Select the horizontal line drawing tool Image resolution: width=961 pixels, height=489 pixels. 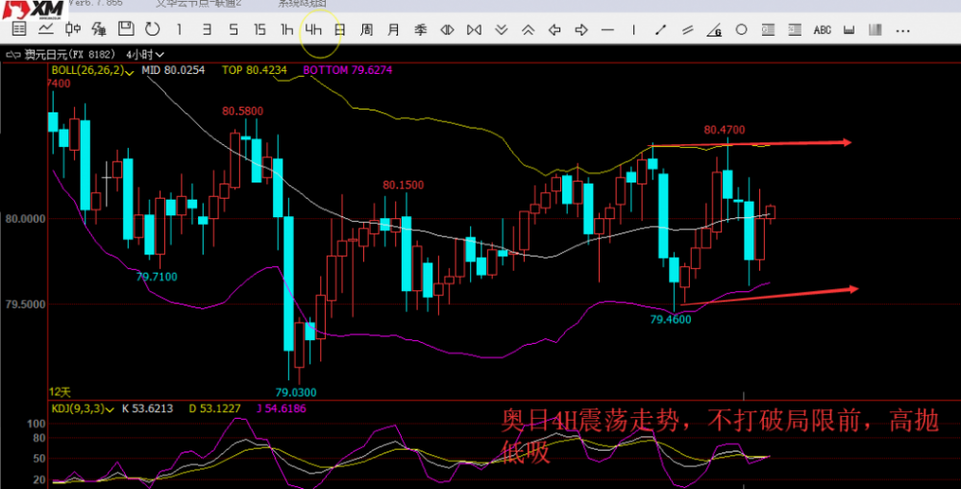607,30
